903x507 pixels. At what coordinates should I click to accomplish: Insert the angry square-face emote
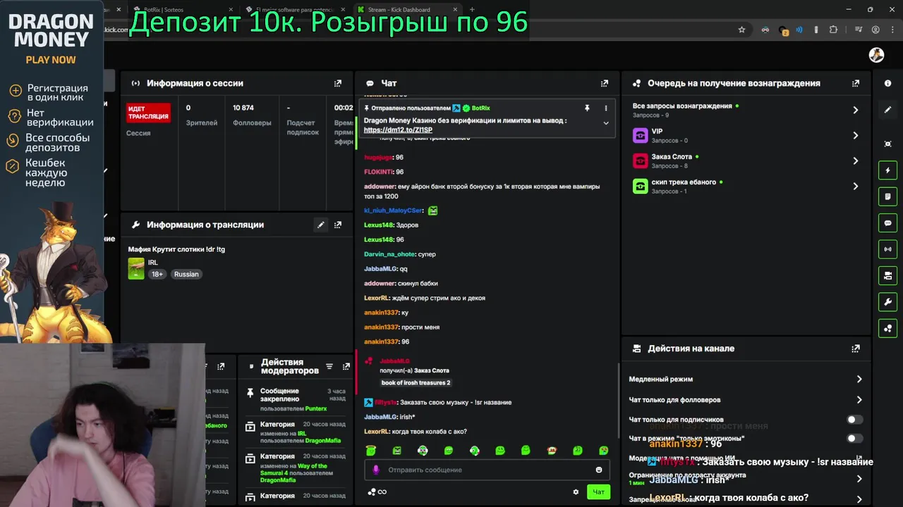point(396,450)
